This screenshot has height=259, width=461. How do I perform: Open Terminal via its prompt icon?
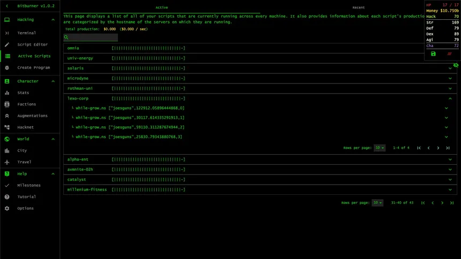7,33
